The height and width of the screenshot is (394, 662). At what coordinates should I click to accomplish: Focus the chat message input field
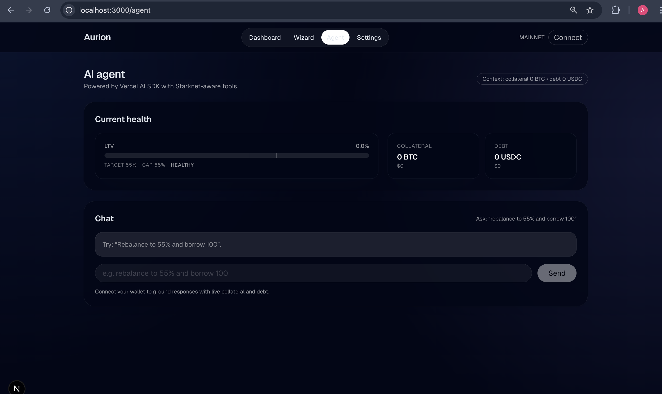point(313,273)
